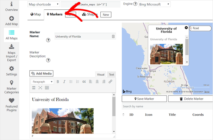Center align the description text
Screen dimensions: 213x140
coord(97,81)
